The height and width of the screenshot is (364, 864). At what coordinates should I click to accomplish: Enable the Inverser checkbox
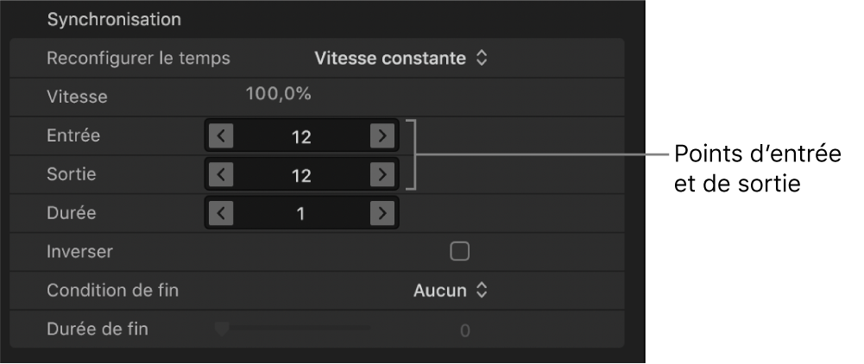pyautogui.click(x=460, y=251)
